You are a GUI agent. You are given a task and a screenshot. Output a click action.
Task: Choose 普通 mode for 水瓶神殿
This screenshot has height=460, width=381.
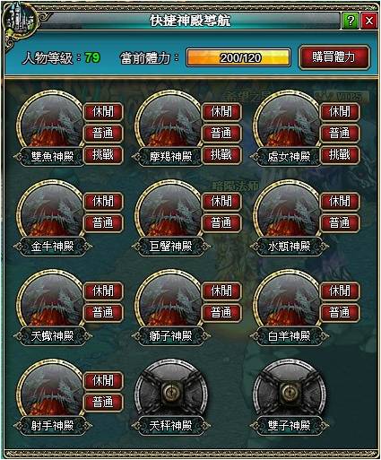340,222
